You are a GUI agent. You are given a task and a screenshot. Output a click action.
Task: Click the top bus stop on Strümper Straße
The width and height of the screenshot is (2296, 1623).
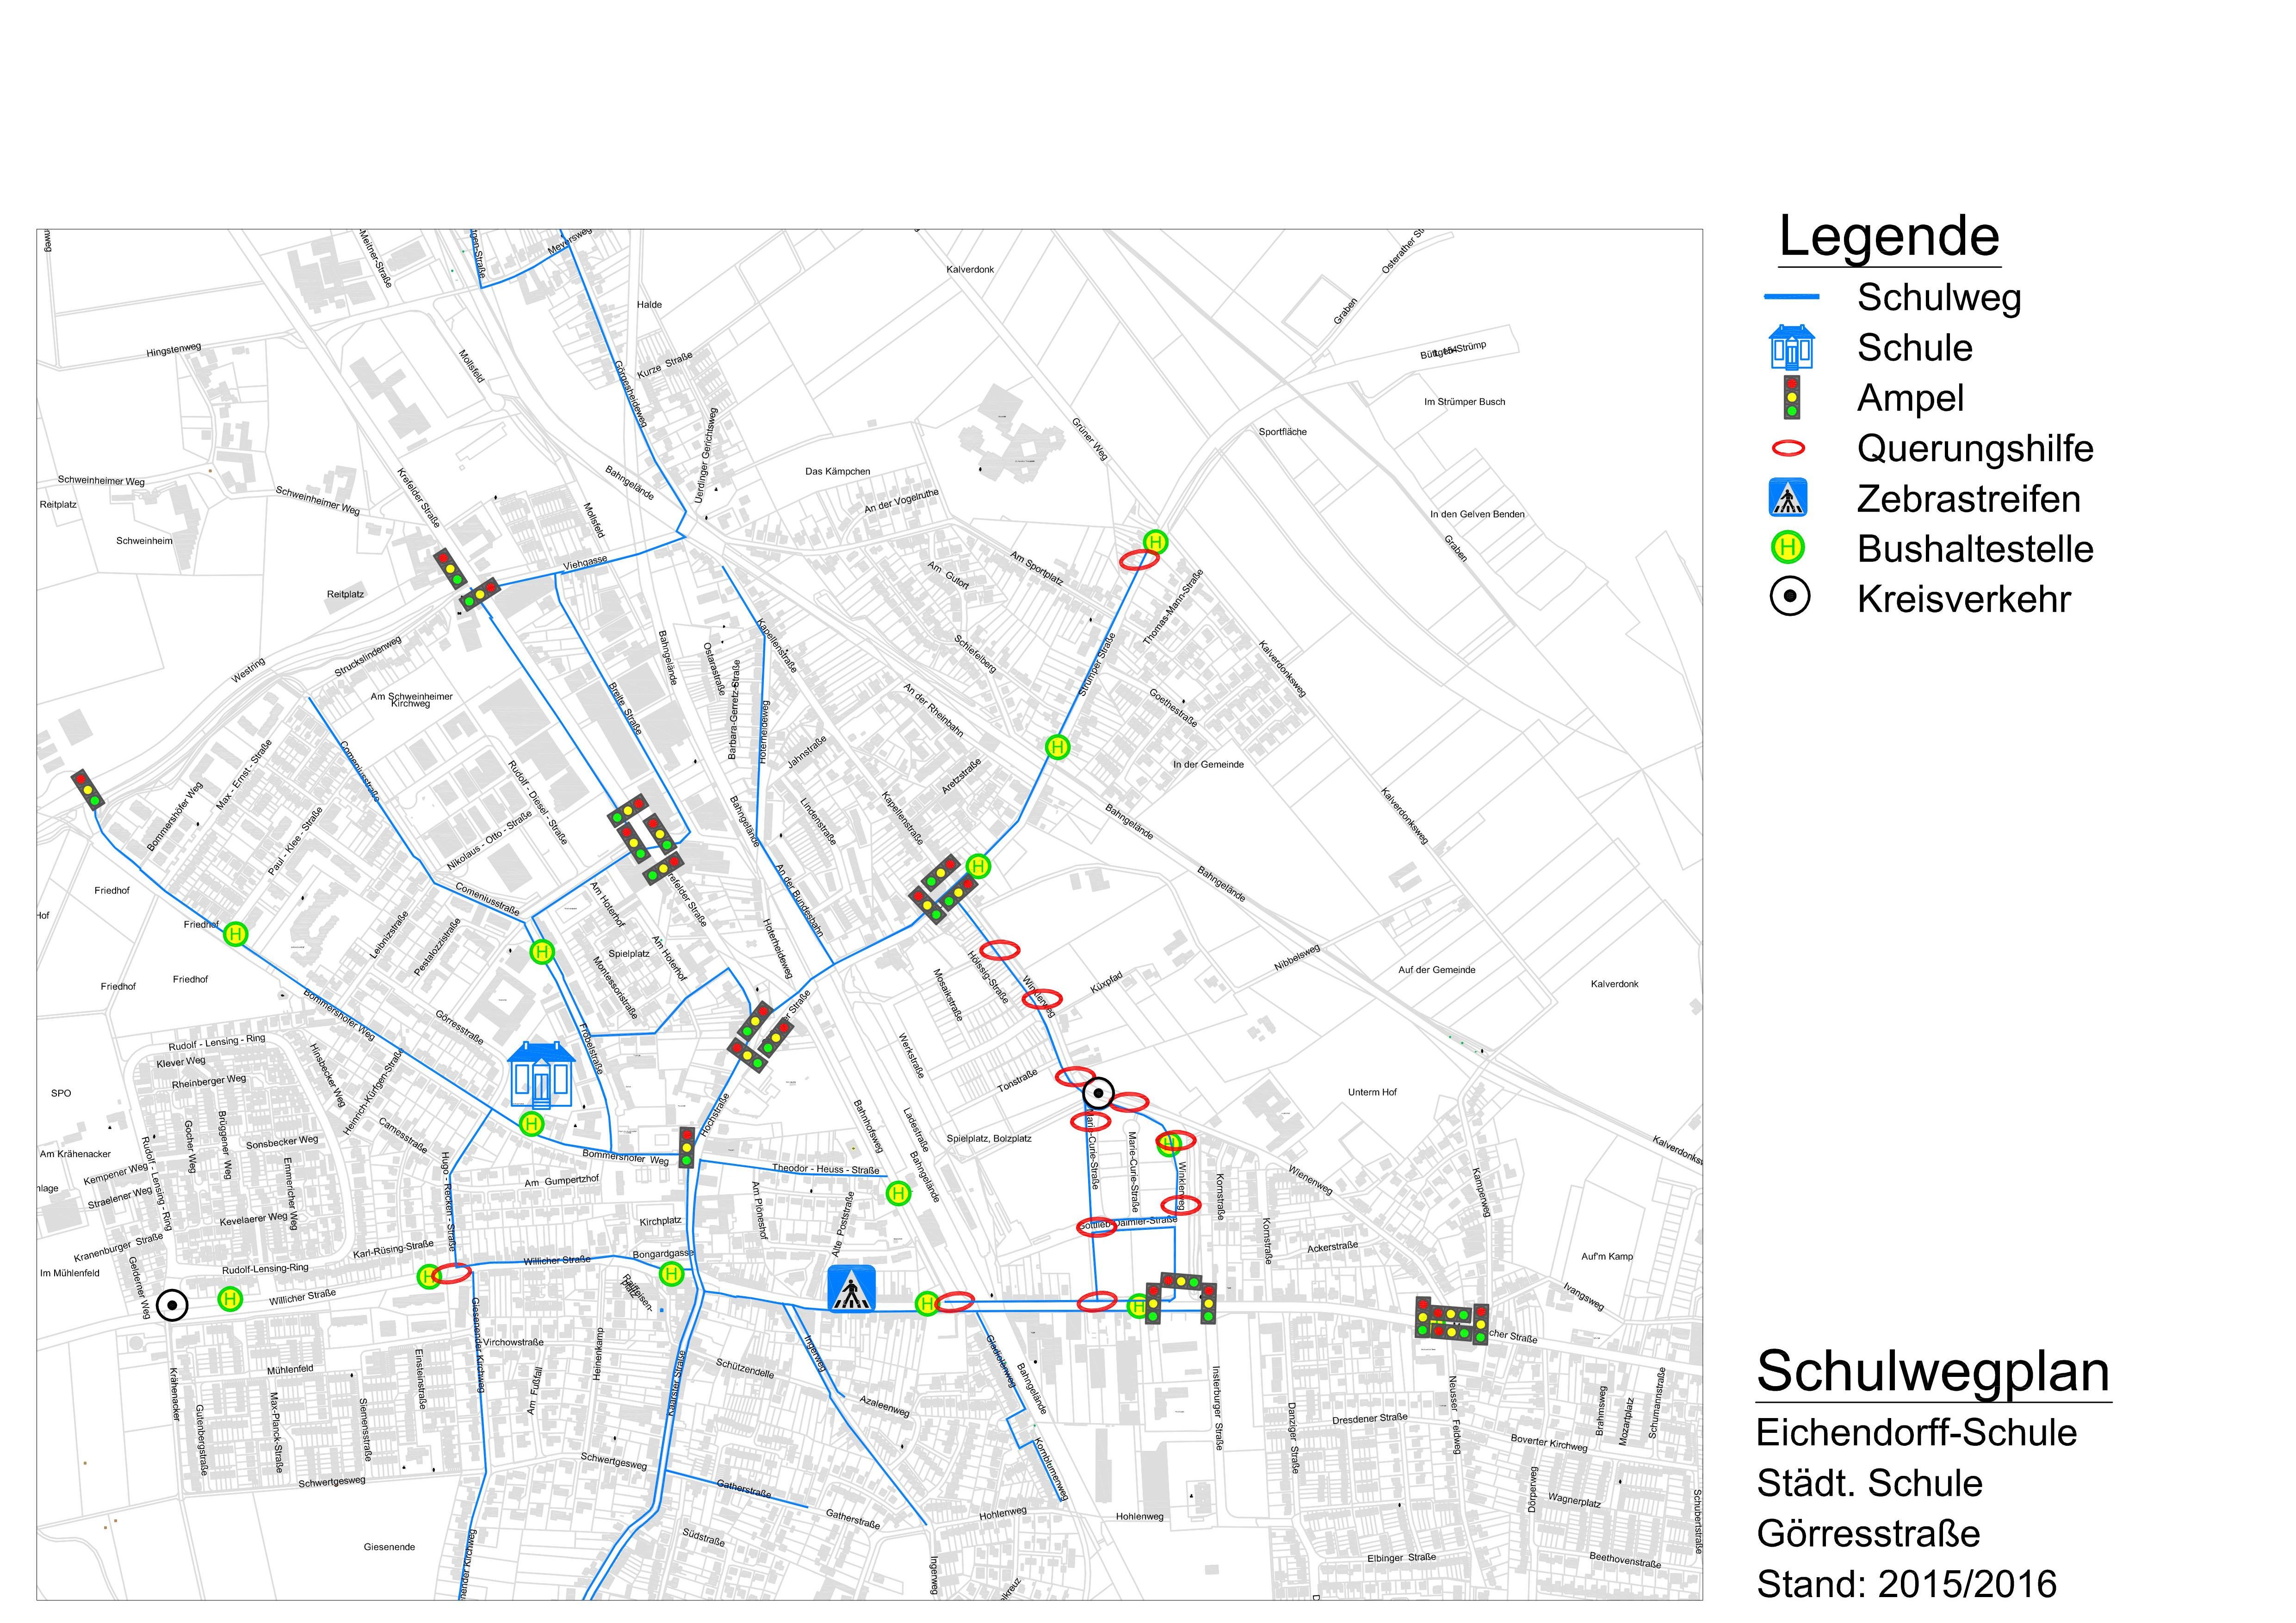1155,542
